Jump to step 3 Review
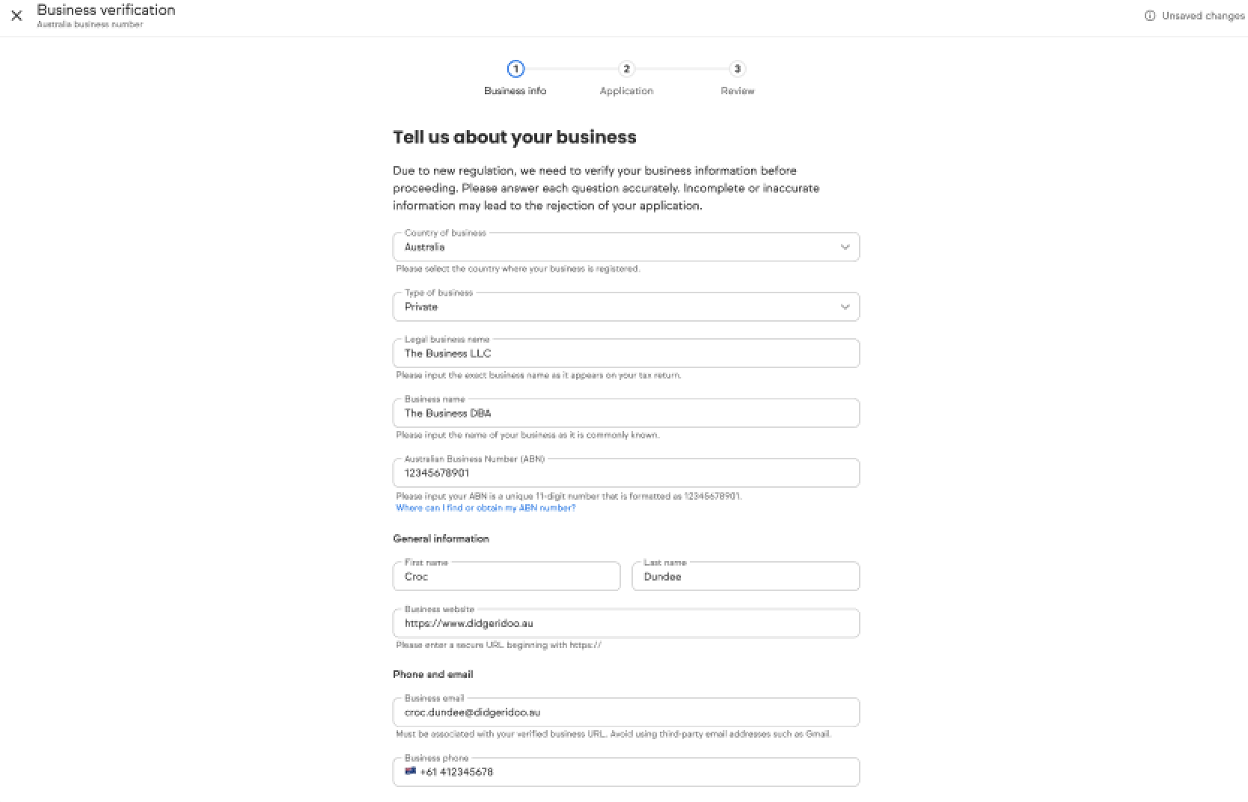This screenshot has height=802, width=1248. 737,70
